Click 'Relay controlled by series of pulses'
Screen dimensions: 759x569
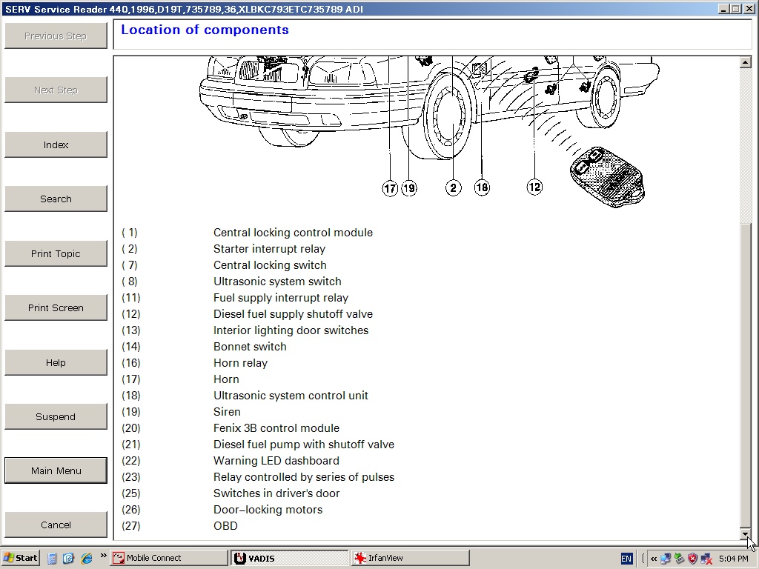pyautogui.click(x=304, y=477)
